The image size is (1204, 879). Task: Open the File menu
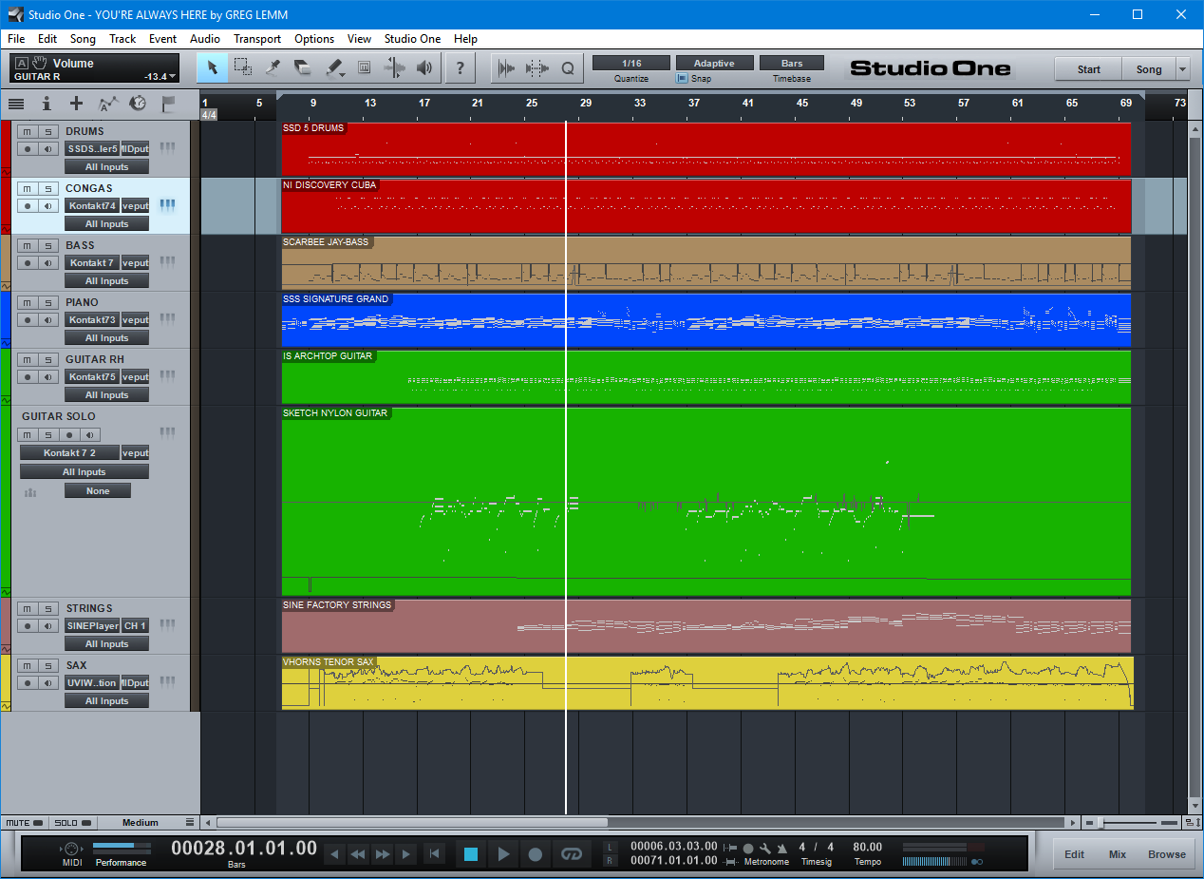16,39
